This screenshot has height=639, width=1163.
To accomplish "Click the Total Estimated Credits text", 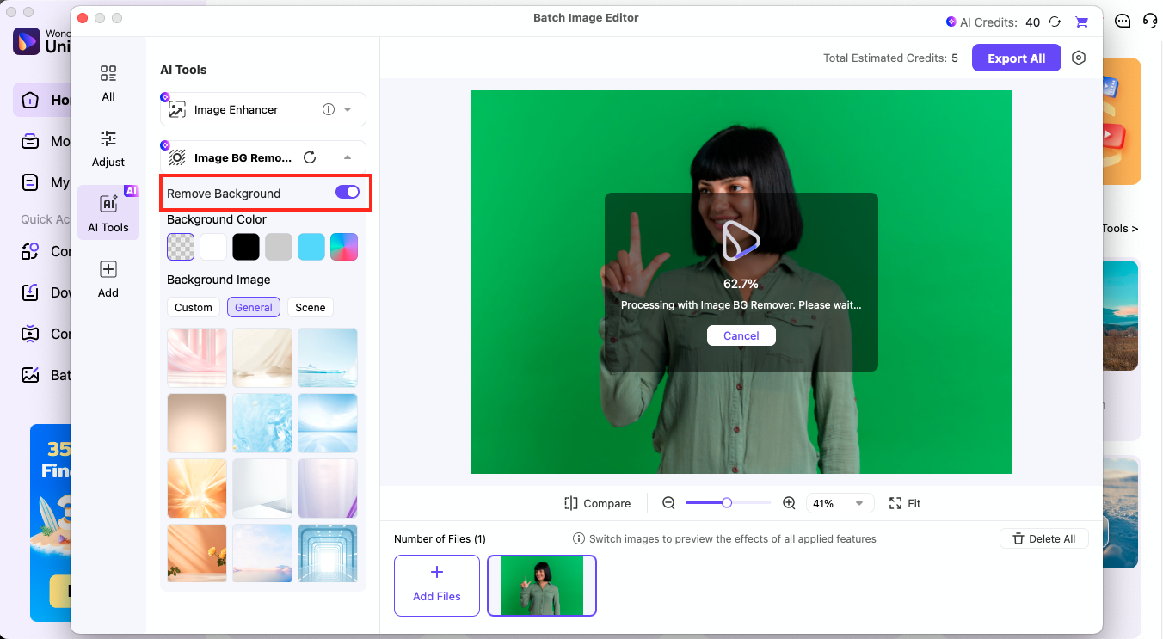I will 890,58.
